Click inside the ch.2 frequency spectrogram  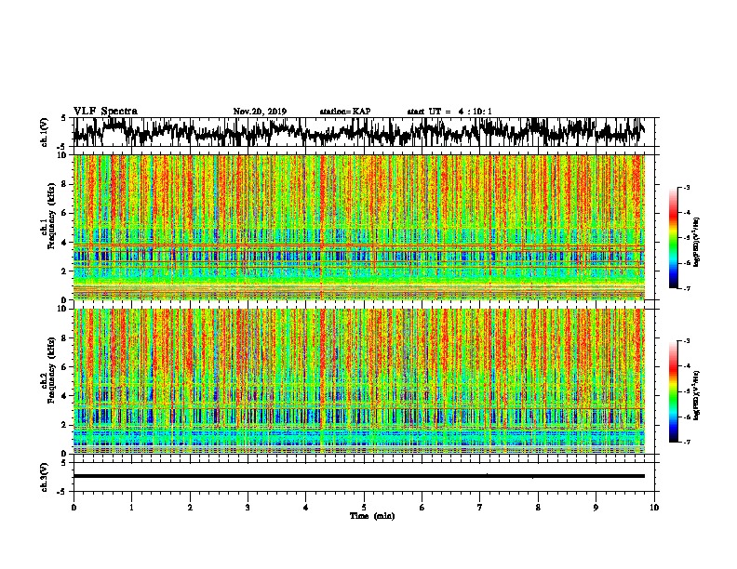358,381
